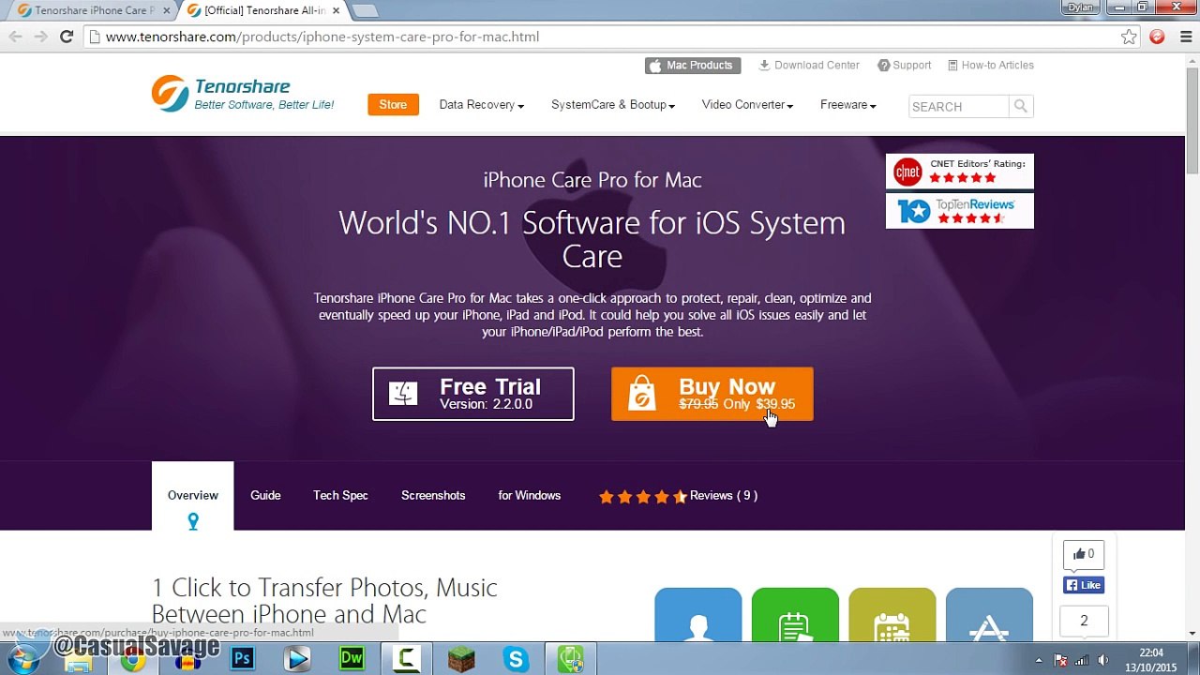Click the Dylan profile button
This screenshot has width=1200, height=675.
click(1081, 7)
